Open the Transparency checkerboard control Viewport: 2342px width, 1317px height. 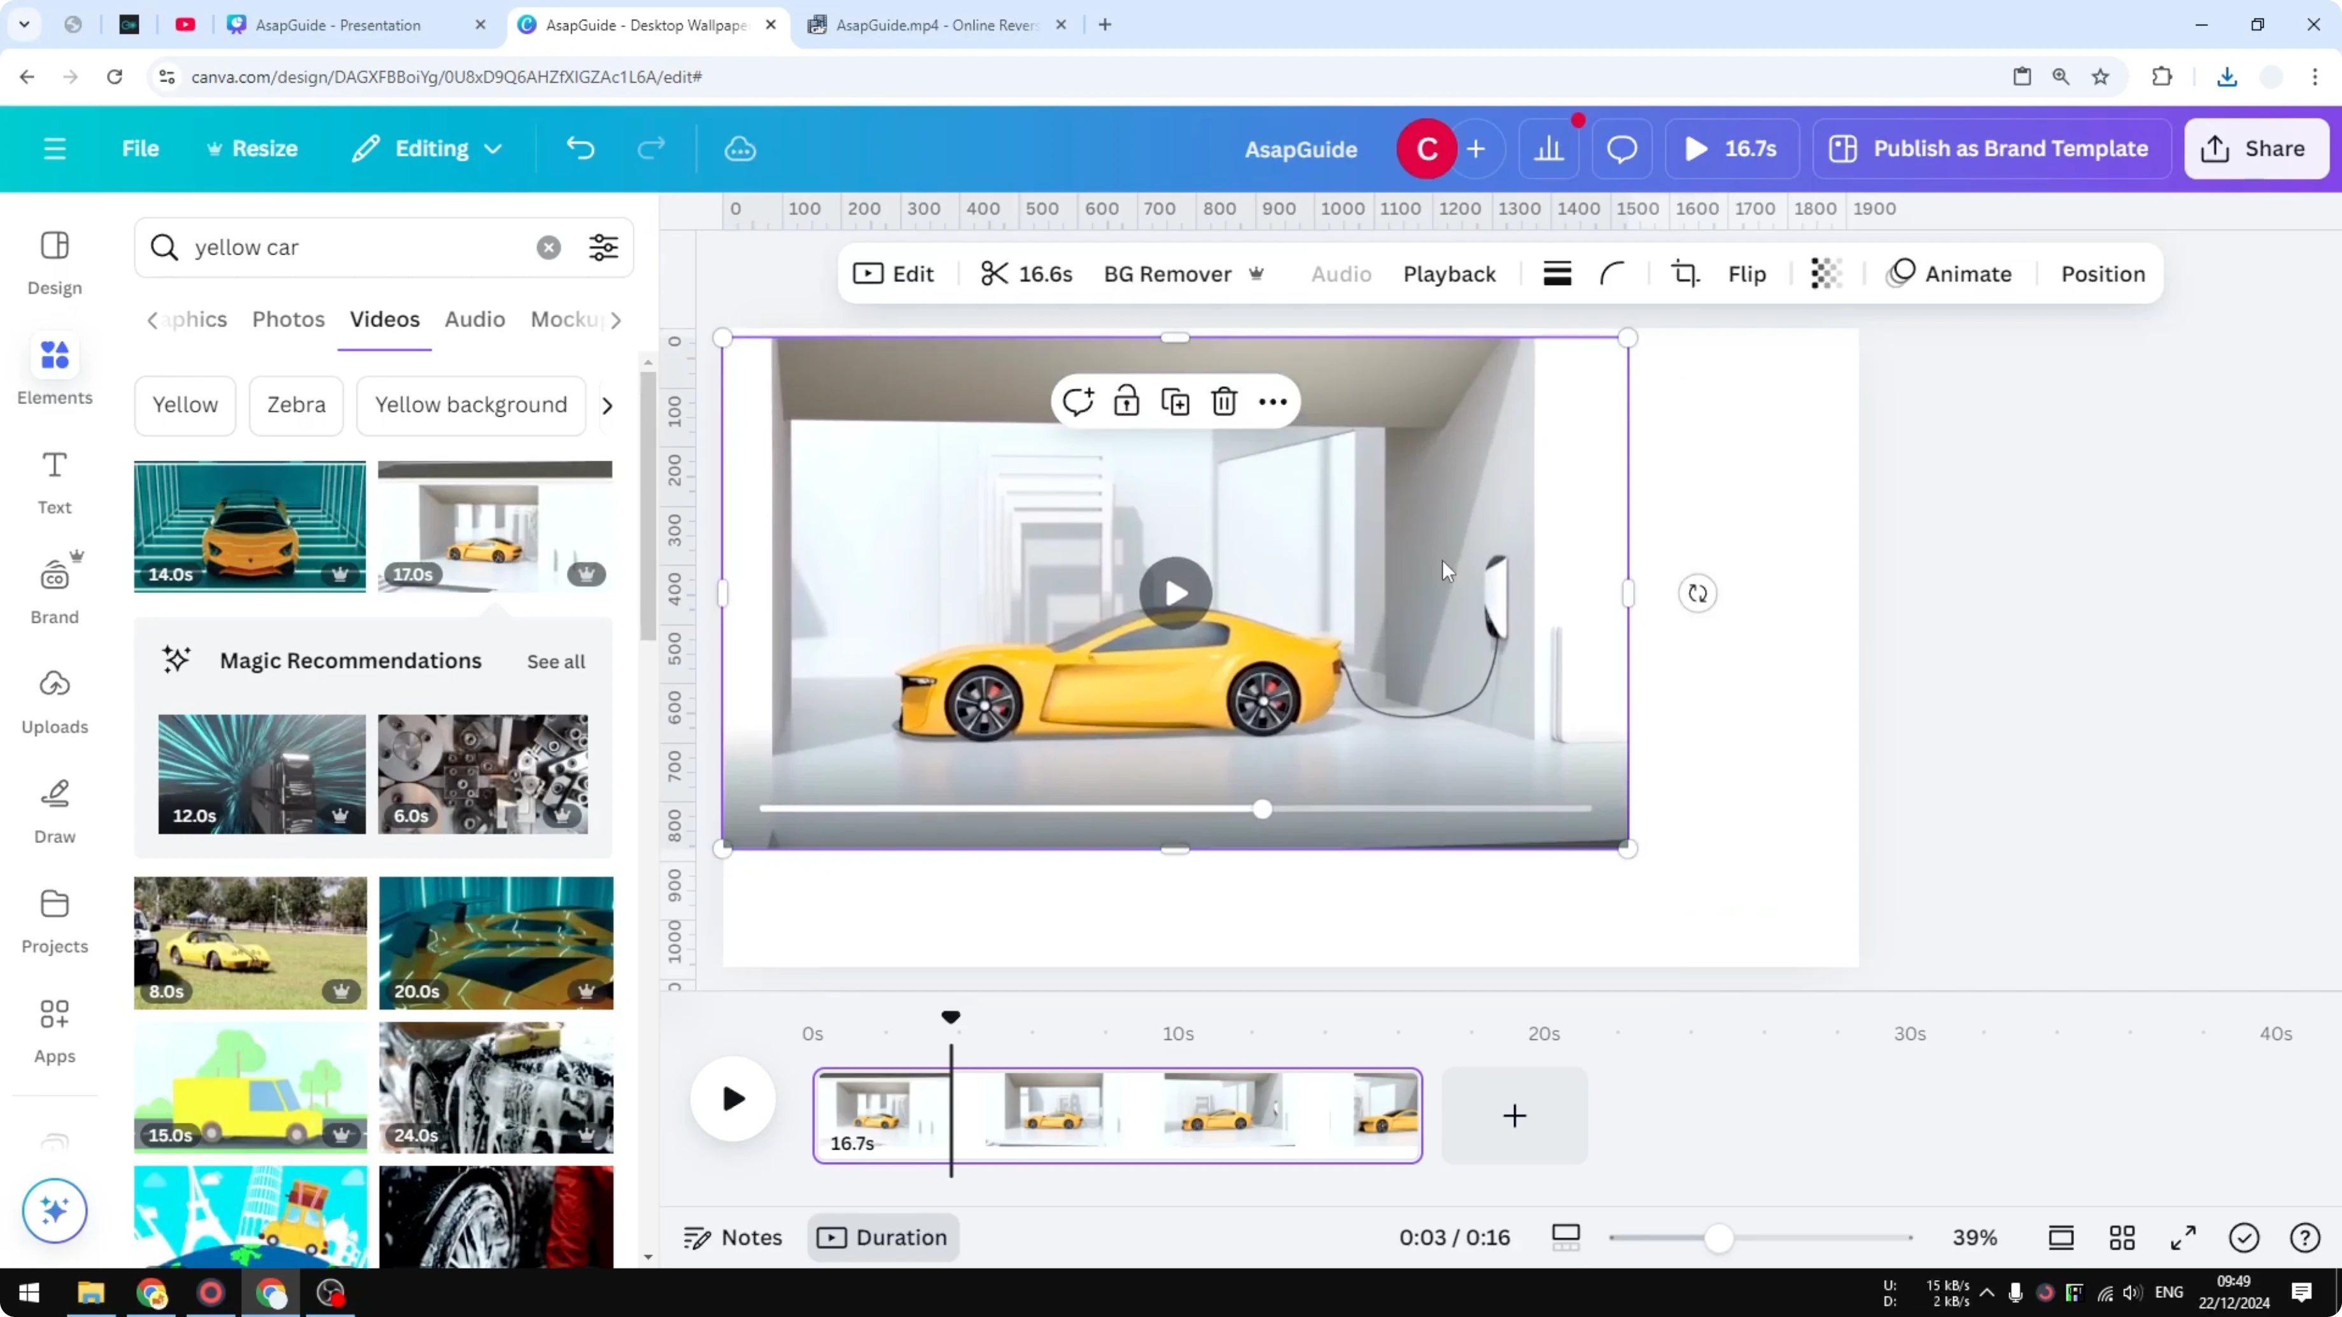pyautogui.click(x=1827, y=274)
